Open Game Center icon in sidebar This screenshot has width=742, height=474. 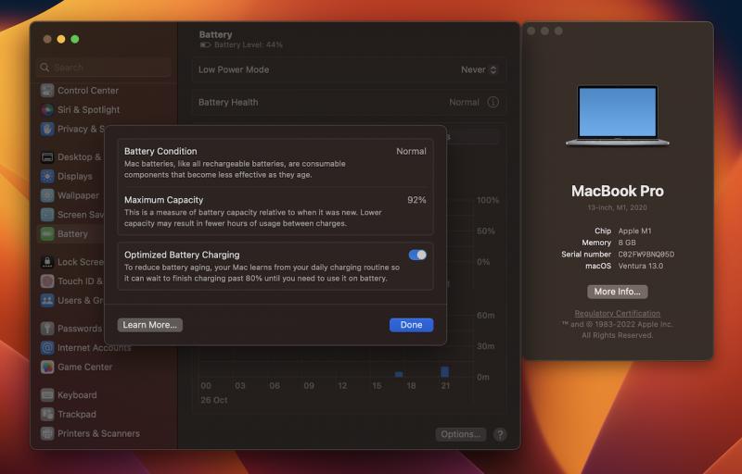coord(47,367)
